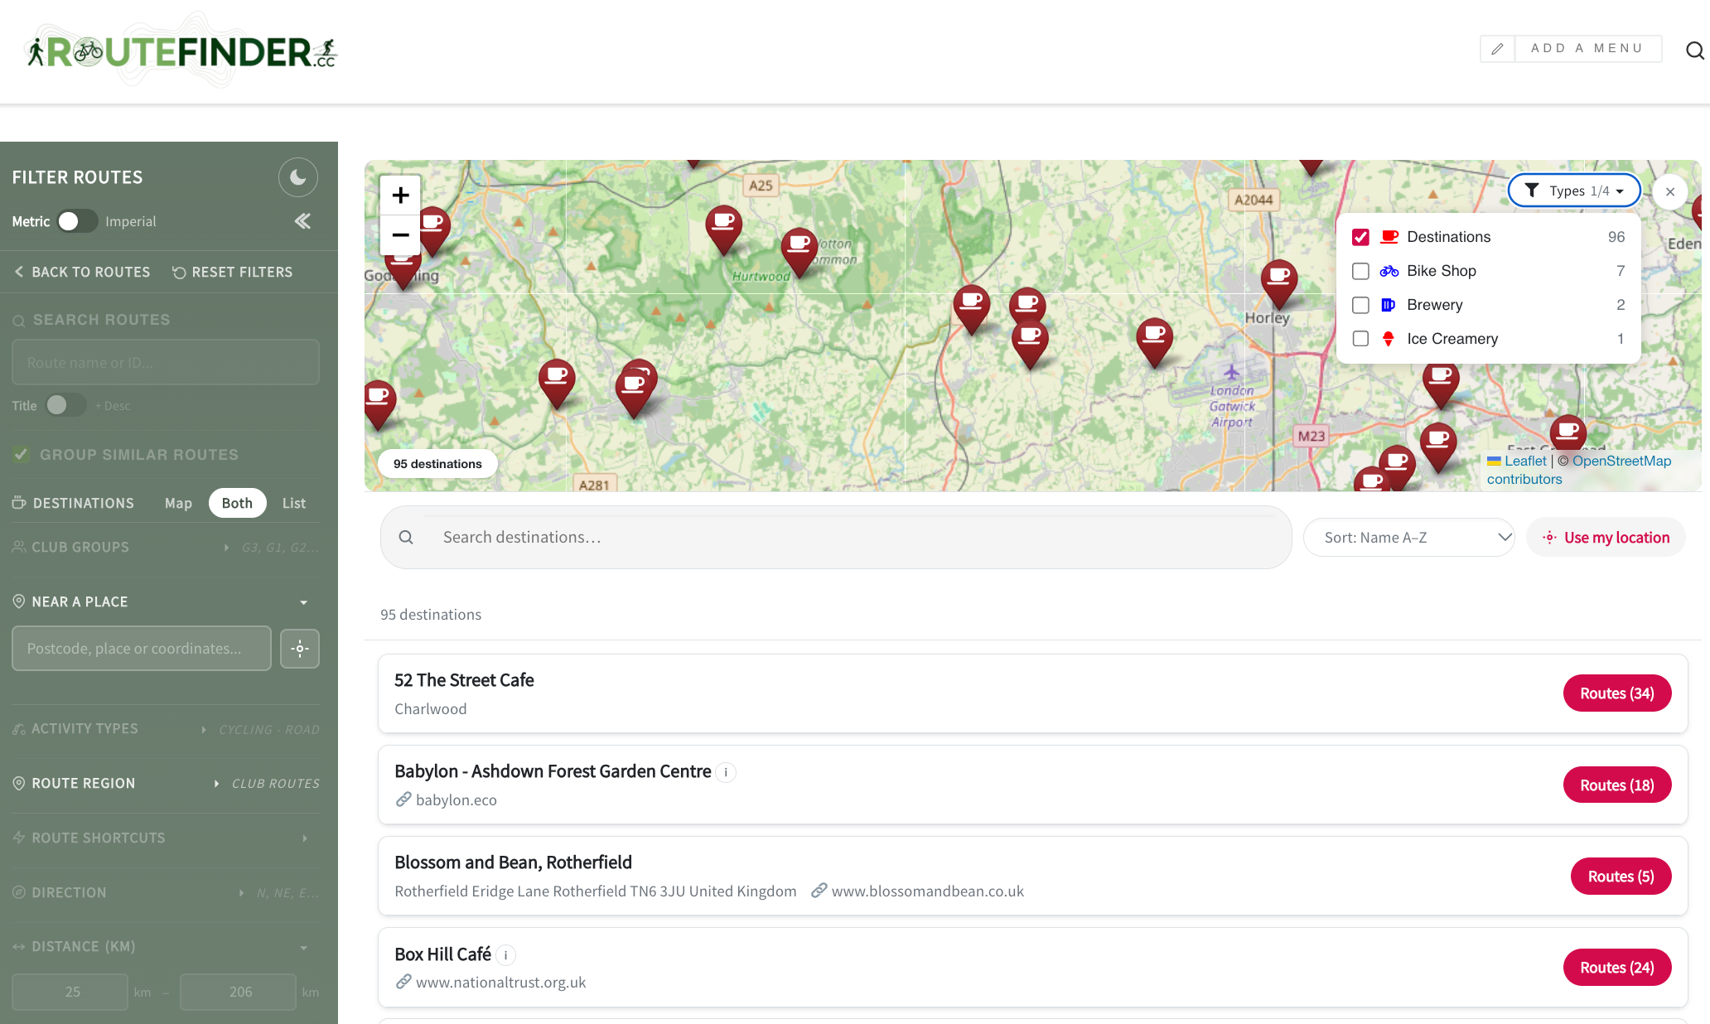This screenshot has height=1024, width=1710.
Task: Toggle dark mode moon icon
Action: 298,177
